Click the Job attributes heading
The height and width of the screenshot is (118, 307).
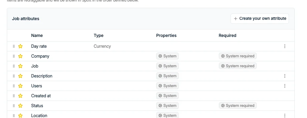pyautogui.click(x=26, y=19)
